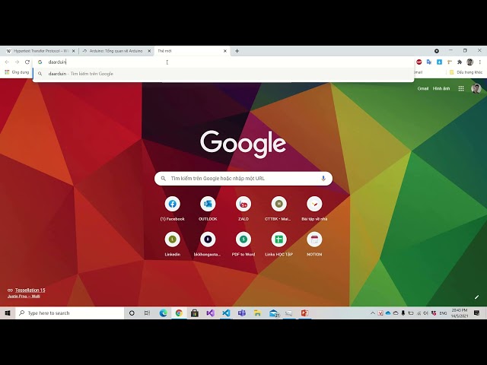Click the AdBlock Plus extension icon
Viewport: 487px width, 365px height.
(419, 62)
